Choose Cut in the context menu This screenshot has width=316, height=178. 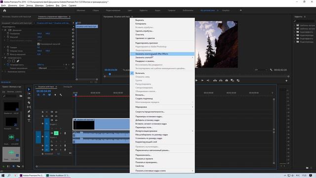point(162,20)
